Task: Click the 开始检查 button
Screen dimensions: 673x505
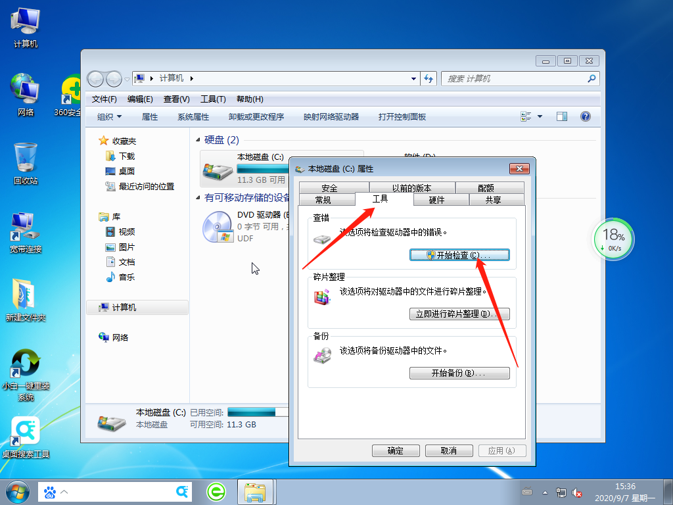Action: coord(459,255)
